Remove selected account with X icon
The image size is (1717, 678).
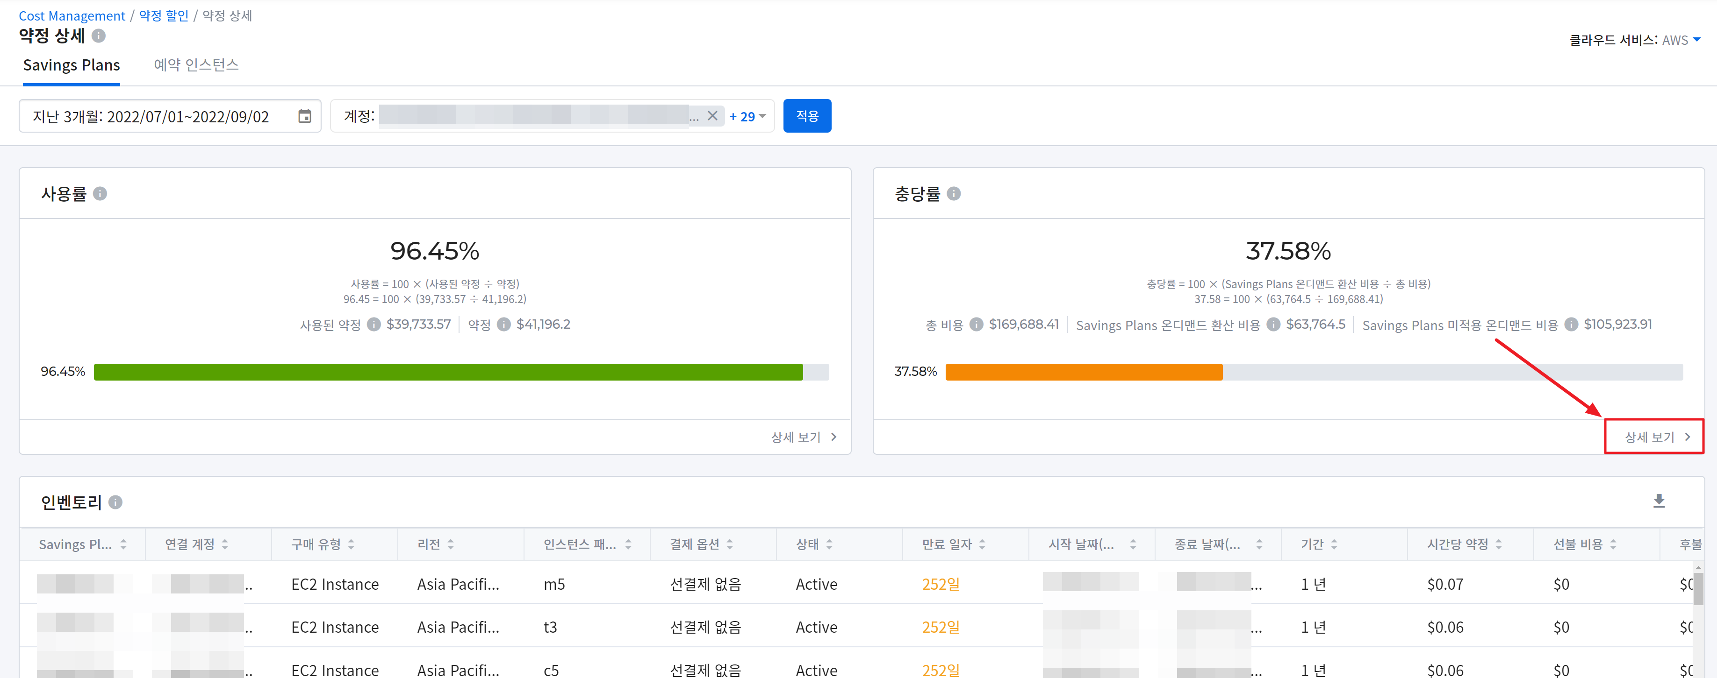712,116
